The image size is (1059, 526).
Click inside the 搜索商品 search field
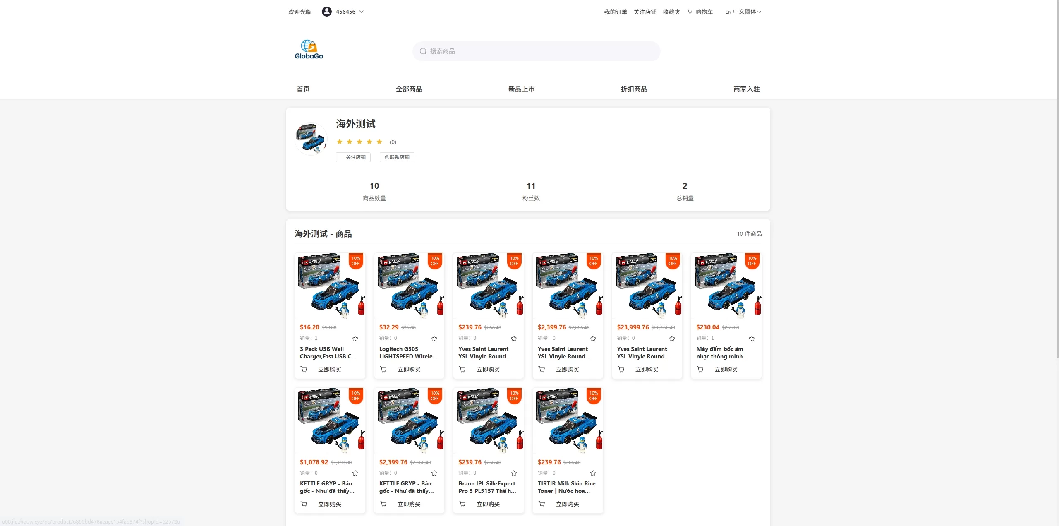496,51
